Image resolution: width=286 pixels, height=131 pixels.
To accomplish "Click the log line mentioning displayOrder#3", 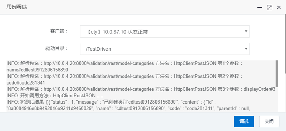I will (141, 89).
